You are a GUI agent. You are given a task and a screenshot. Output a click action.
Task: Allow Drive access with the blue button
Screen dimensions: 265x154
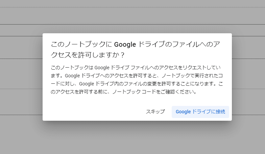click(200, 112)
